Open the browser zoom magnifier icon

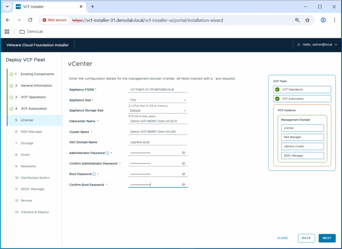(x=297, y=20)
